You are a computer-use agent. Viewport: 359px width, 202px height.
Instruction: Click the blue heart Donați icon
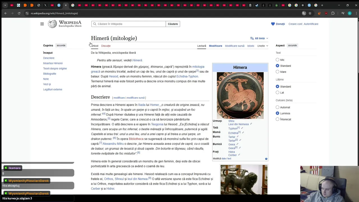point(273,24)
